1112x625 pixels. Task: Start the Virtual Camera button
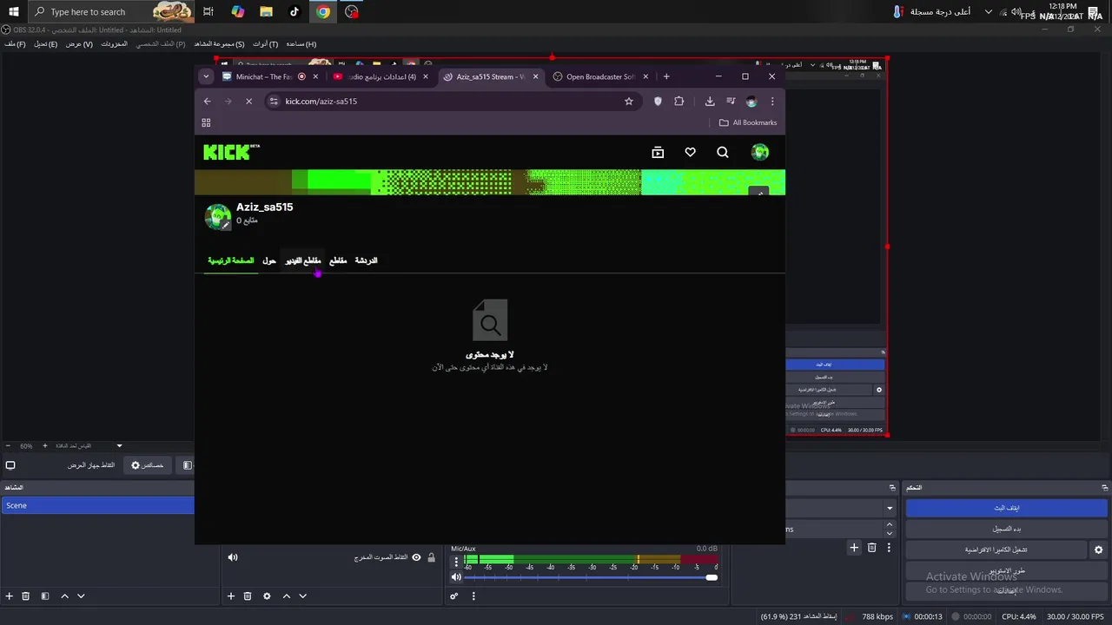point(996,549)
